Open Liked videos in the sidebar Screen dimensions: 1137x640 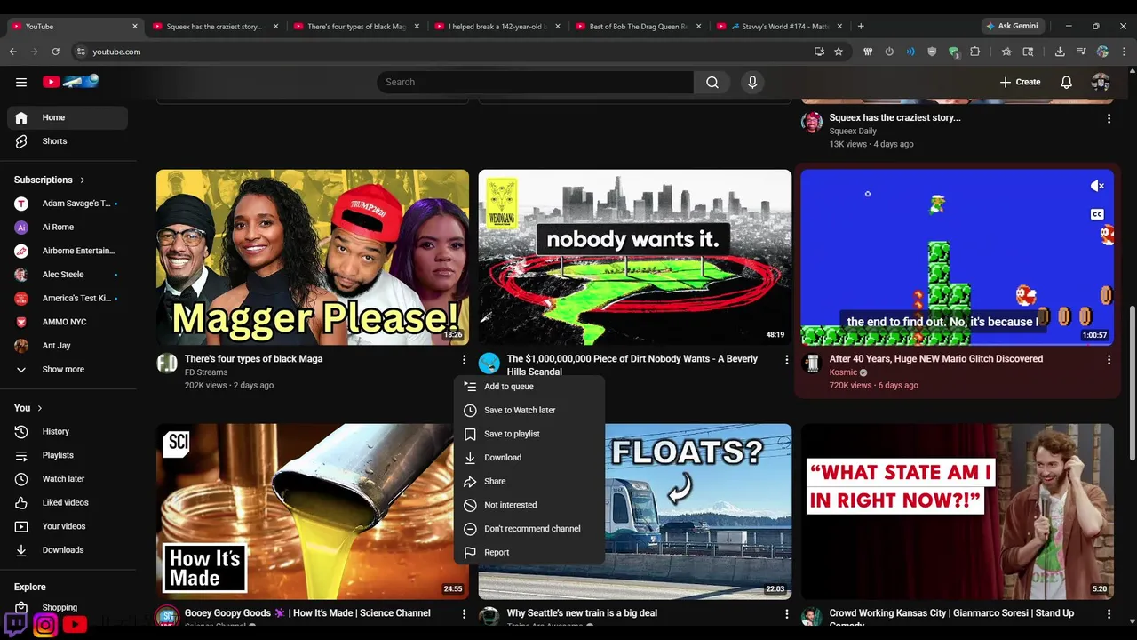[x=68, y=502]
